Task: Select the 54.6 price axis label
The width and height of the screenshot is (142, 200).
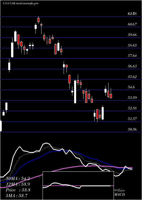Action: pyautogui.click(x=132, y=87)
